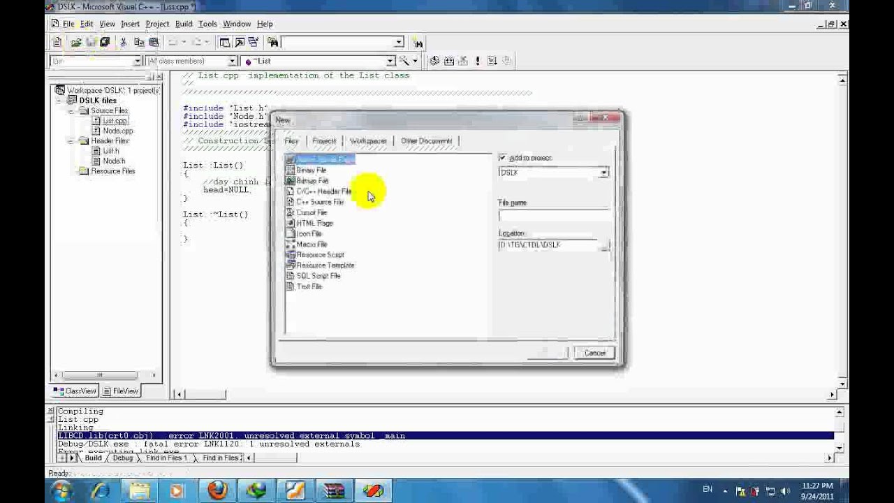Click Cancel in the New dialog
This screenshot has width=894, height=503.
594,353
